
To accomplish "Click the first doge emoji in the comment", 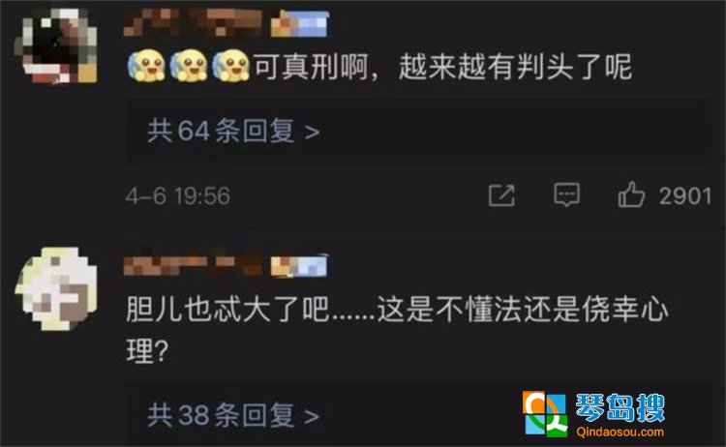I will click(x=146, y=65).
